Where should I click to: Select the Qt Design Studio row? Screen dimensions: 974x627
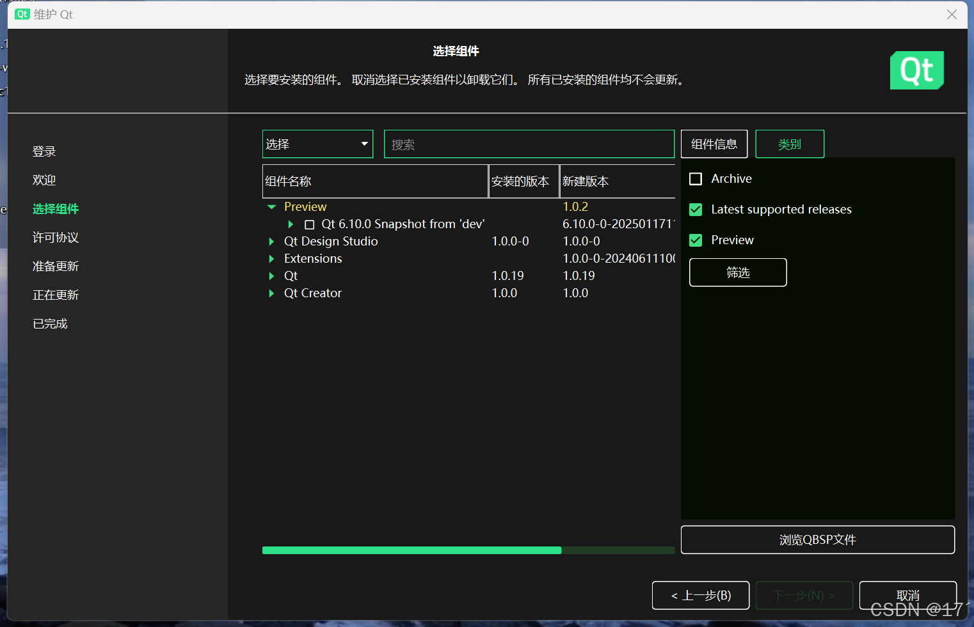point(331,242)
